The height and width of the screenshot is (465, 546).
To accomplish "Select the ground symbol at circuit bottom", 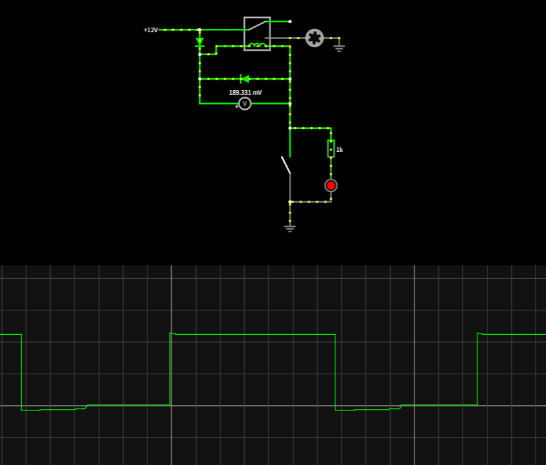I will [x=289, y=228].
